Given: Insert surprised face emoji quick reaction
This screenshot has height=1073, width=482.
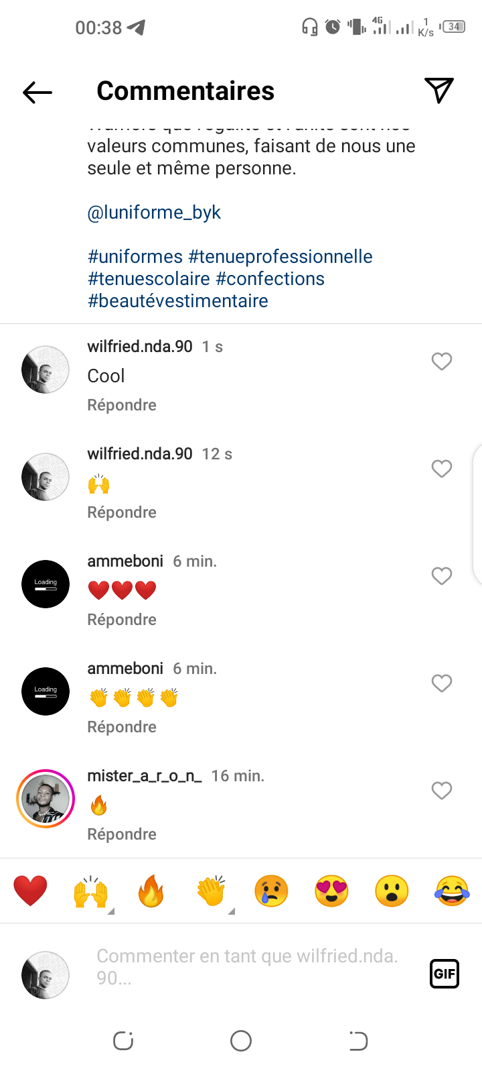Looking at the screenshot, I should click(392, 891).
